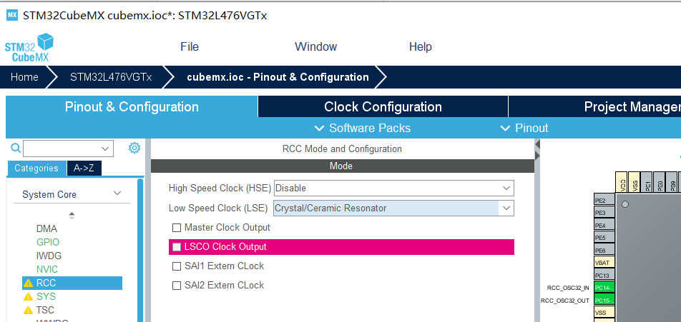Switch to the Clock Configuration tab
The height and width of the screenshot is (322, 681).
(x=383, y=106)
